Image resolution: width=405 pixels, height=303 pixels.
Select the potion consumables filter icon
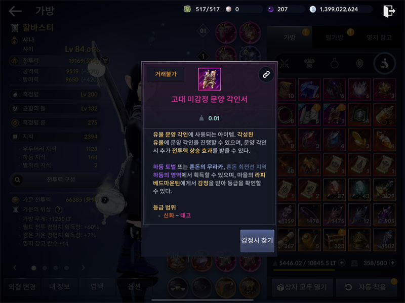(385, 63)
